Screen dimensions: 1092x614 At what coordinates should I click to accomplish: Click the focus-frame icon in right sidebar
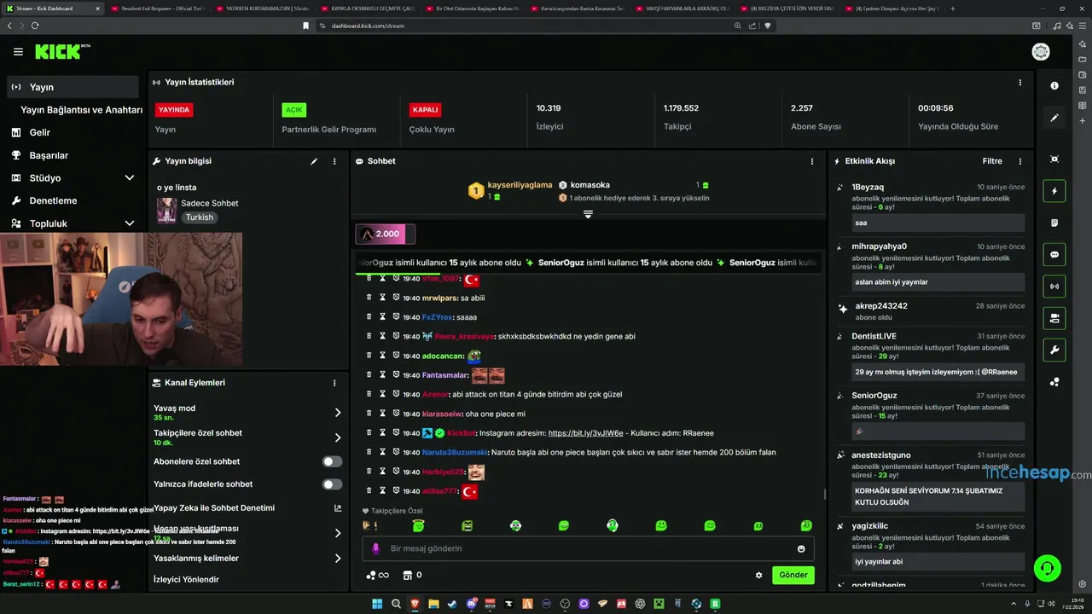(1054, 159)
